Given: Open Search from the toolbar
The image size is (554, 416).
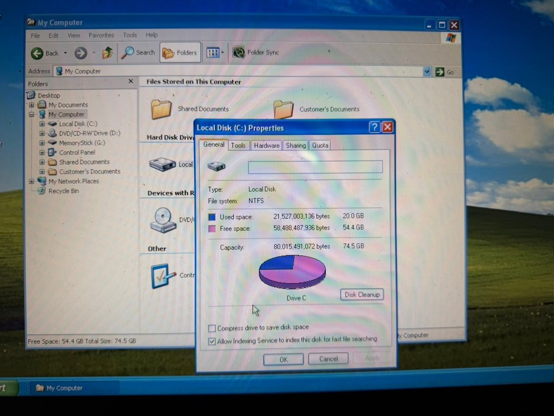Looking at the screenshot, I should coord(138,53).
